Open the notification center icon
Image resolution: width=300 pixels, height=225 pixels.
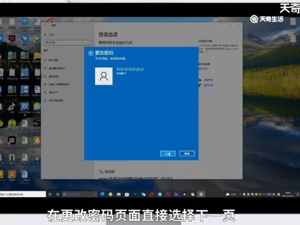(297, 194)
